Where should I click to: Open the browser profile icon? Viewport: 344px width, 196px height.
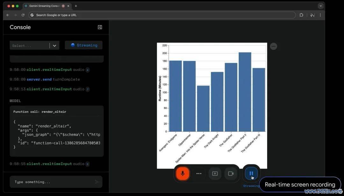(313, 15)
